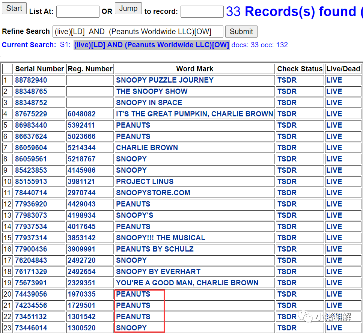The height and width of the screenshot is (333, 363).
Task: Open IT'S THE GREAT PUMPKIN, CHARLIE BROWN mark
Action: (x=194, y=114)
